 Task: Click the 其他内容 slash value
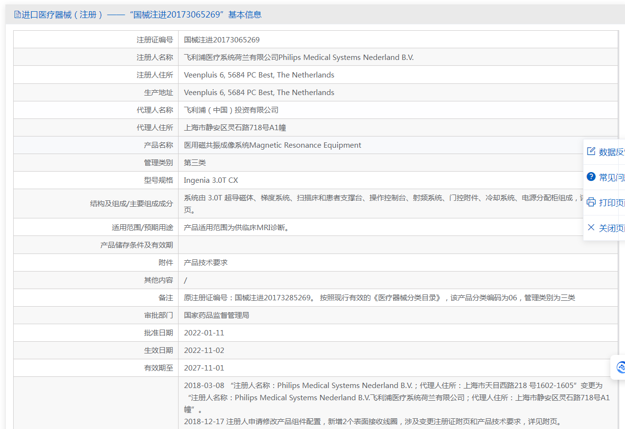[x=185, y=280]
